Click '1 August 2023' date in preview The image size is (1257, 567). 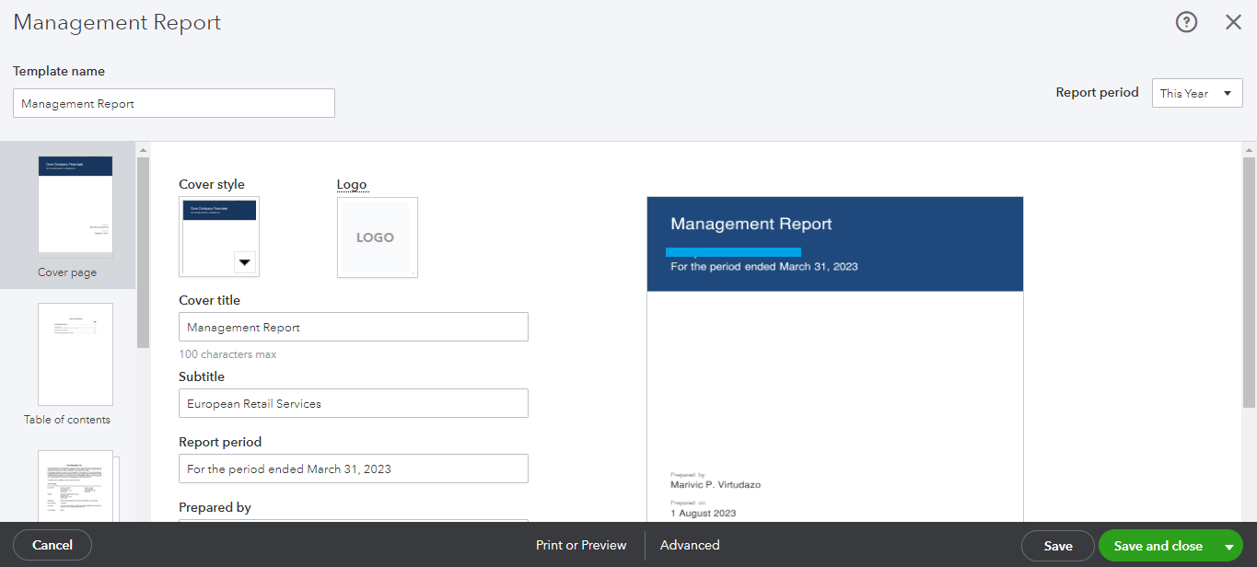(703, 513)
